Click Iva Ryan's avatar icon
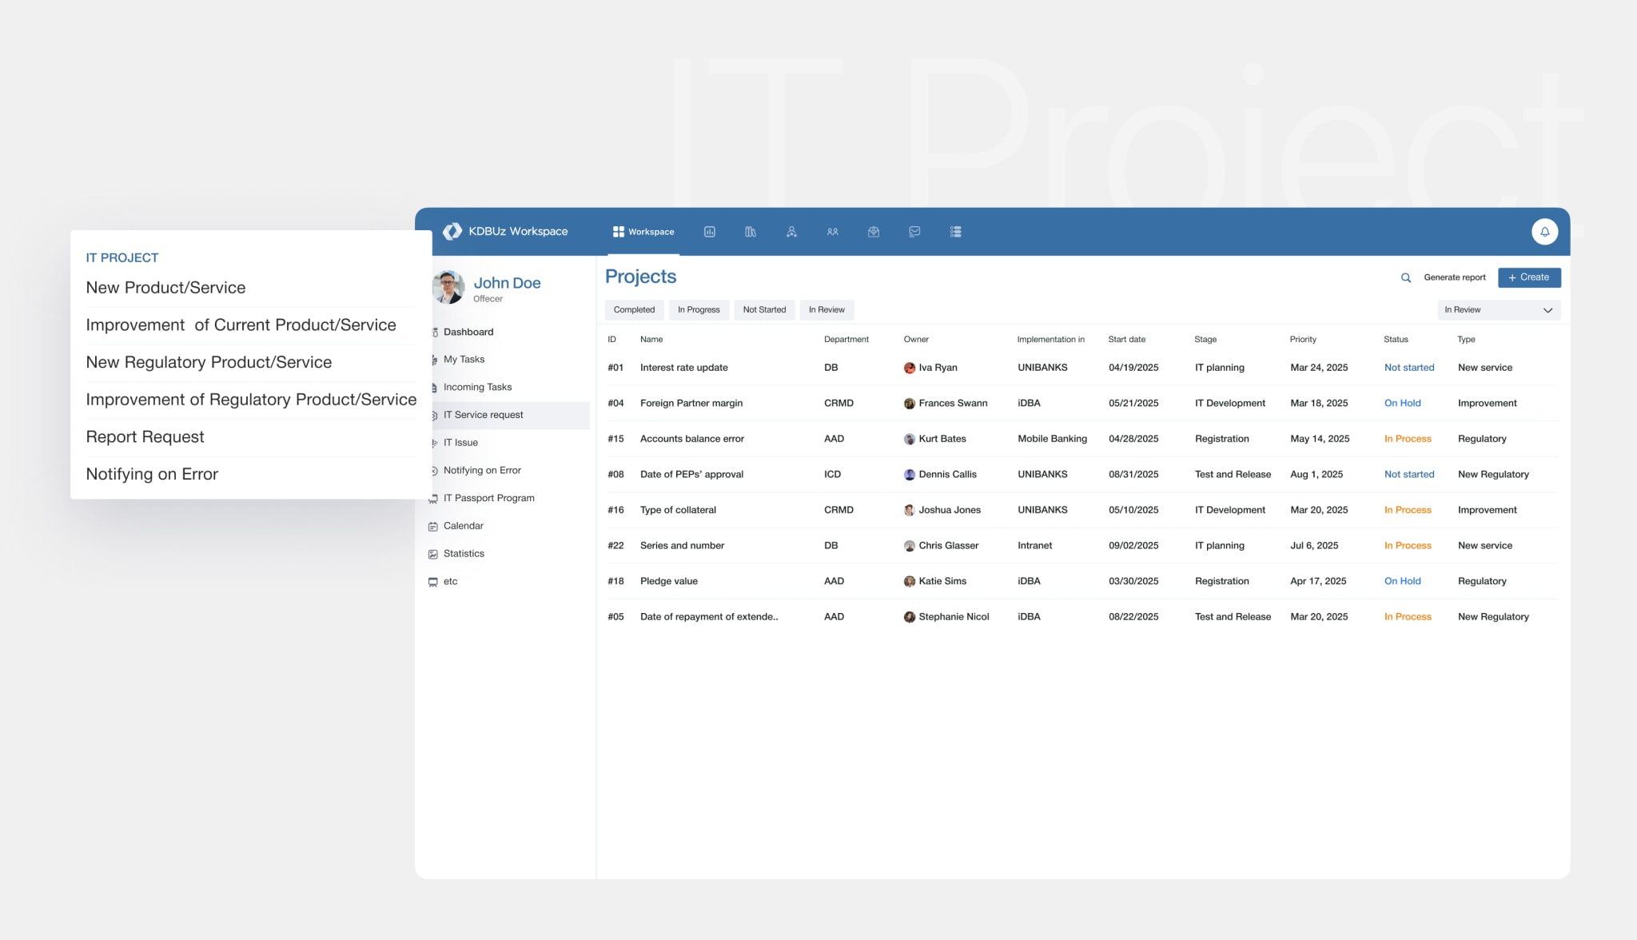Viewport: 1637px width, 940px height. [x=909, y=368]
